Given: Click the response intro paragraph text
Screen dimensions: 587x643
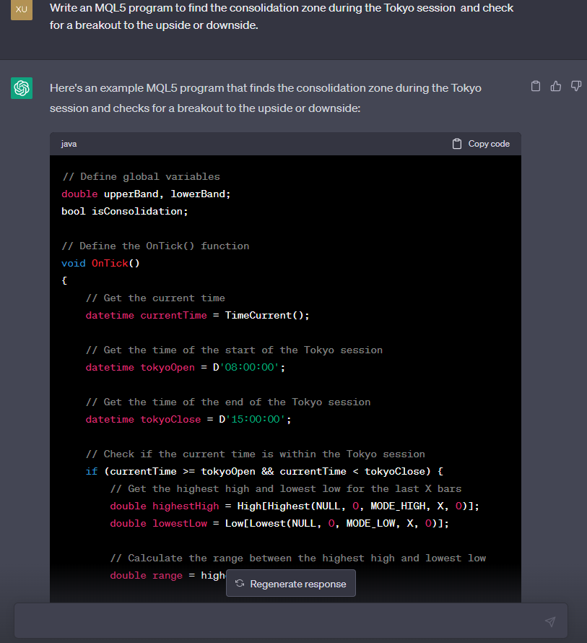Looking at the screenshot, I should [x=266, y=98].
